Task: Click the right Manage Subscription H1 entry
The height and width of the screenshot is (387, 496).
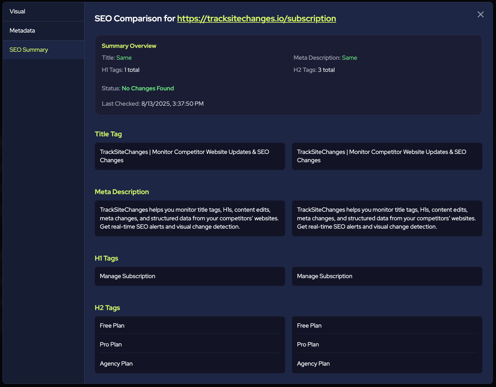Action: pos(387,276)
